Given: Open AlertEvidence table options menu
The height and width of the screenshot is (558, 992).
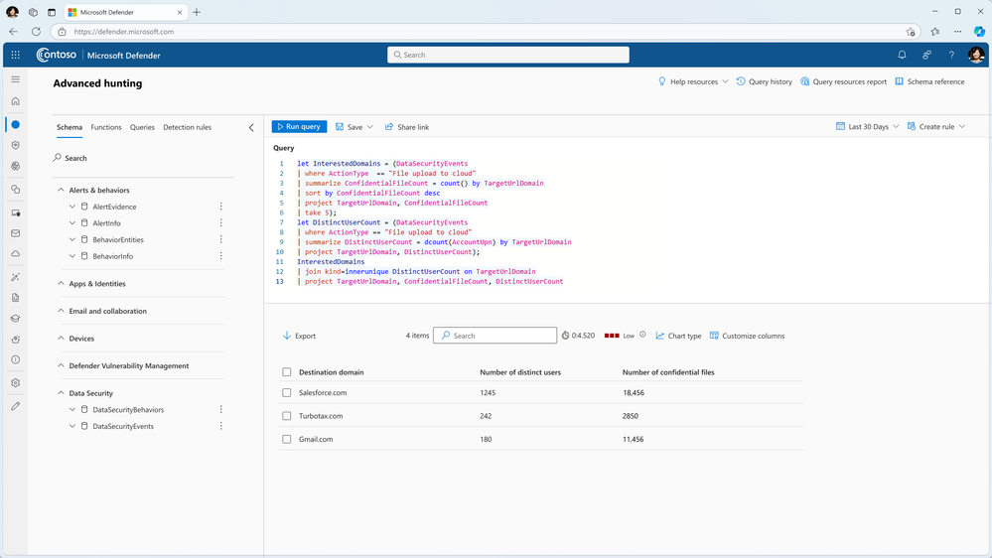Looking at the screenshot, I should click(220, 207).
